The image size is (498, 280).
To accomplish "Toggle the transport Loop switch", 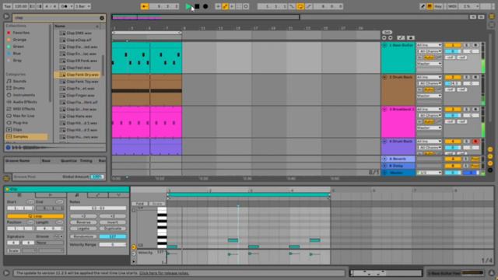I will click(300, 6).
